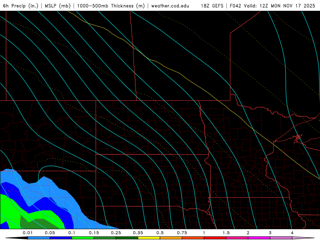Click the legend value 2

(248, 233)
